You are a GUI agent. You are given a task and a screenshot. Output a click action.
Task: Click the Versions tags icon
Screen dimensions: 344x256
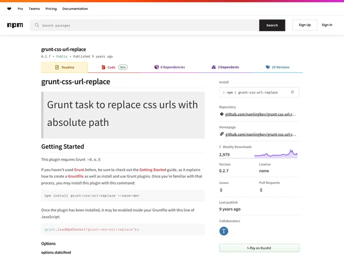pyautogui.click(x=268, y=67)
